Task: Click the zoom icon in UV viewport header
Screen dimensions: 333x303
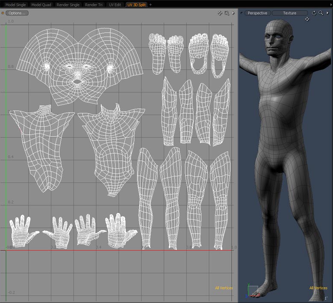Action: click(x=227, y=13)
